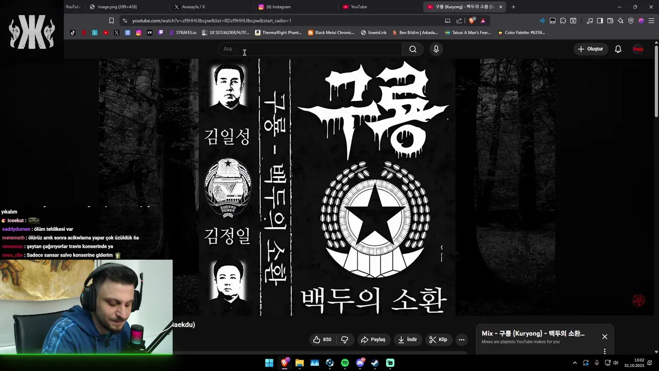This screenshot has height=371, width=659.
Task: Open Windows Start menu
Action: click(269, 363)
